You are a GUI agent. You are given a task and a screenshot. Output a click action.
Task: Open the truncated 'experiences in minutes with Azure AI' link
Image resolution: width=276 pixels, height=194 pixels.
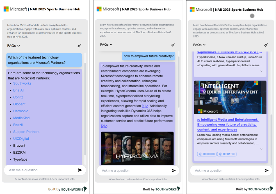229,52
